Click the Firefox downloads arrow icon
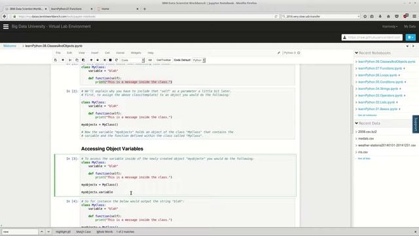This screenshot has width=419, height=236. [x=380, y=16]
